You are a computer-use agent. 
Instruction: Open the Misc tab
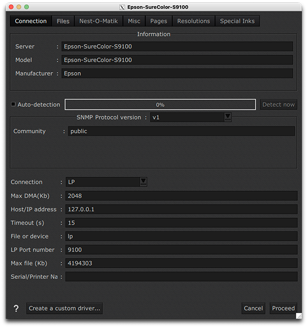[x=134, y=21]
